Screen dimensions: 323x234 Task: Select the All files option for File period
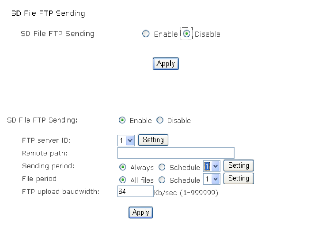click(121, 180)
